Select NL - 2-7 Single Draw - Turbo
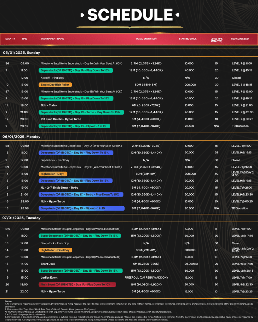 (x=59, y=187)
